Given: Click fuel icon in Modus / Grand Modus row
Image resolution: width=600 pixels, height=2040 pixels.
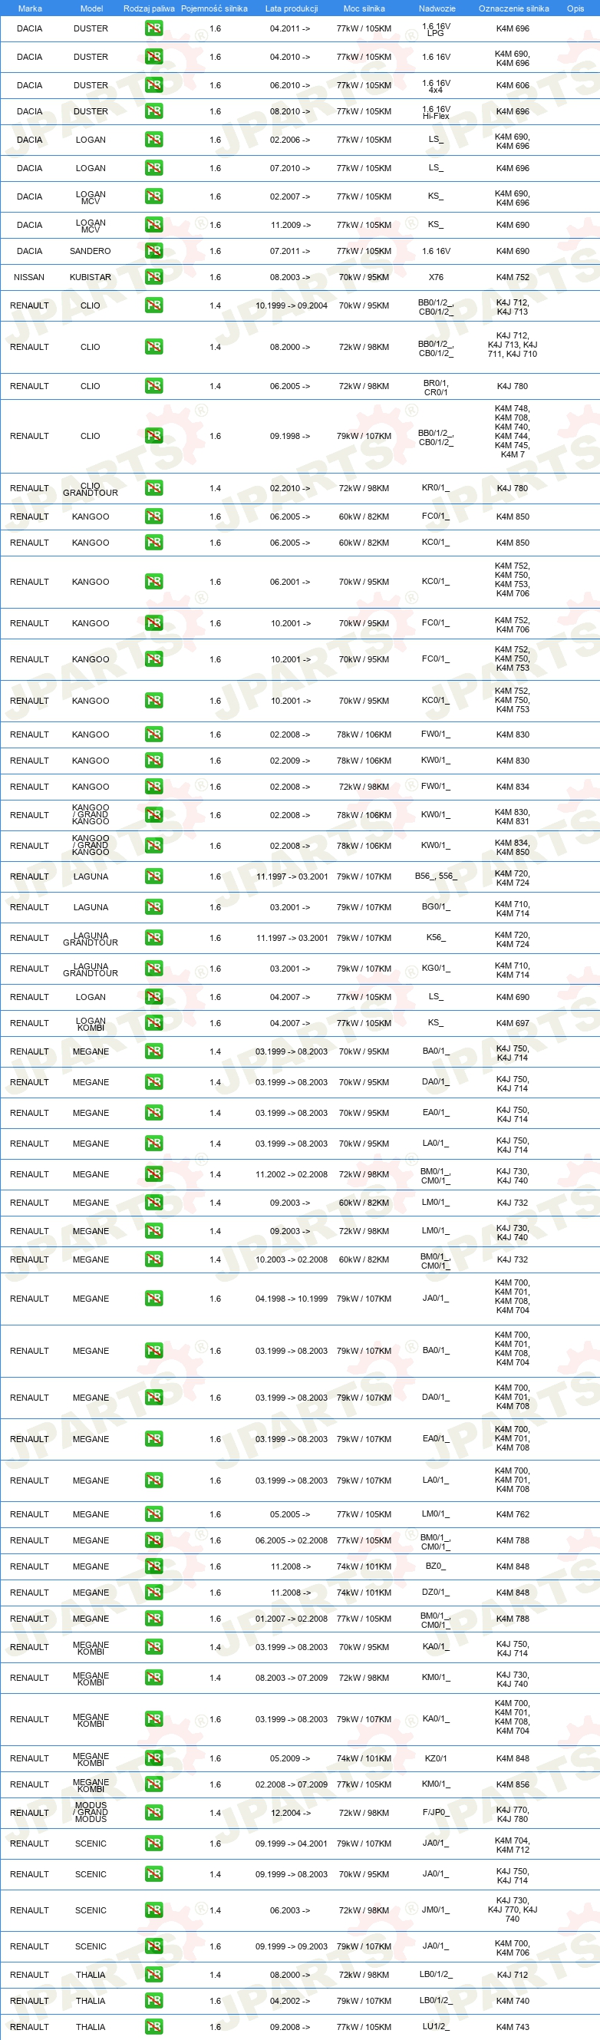Looking at the screenshot, I should (153, 1814).
